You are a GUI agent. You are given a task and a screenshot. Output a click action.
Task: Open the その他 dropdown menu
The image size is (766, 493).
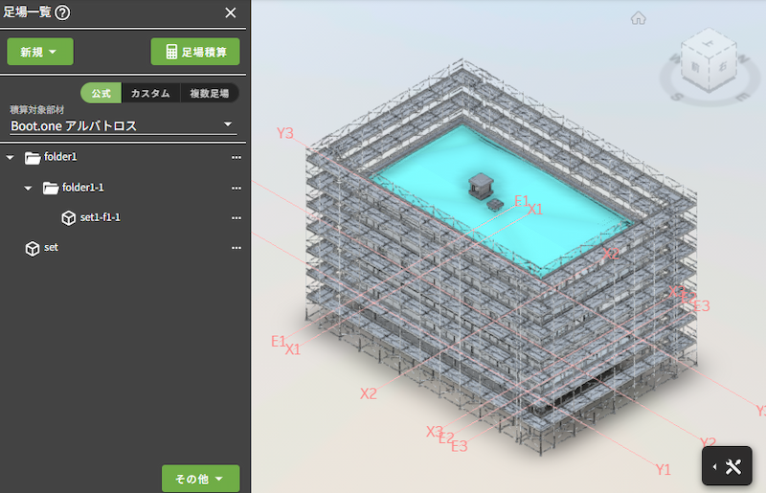tap(200, 479)
